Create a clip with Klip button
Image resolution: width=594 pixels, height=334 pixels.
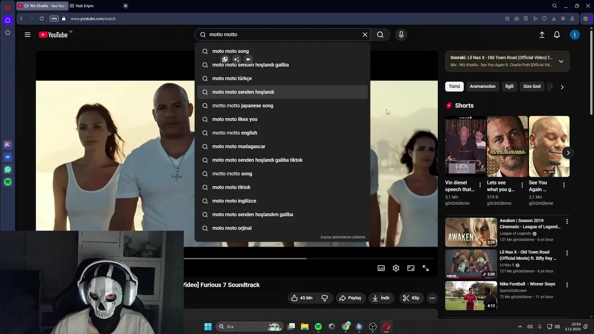(x=412, y=298)
